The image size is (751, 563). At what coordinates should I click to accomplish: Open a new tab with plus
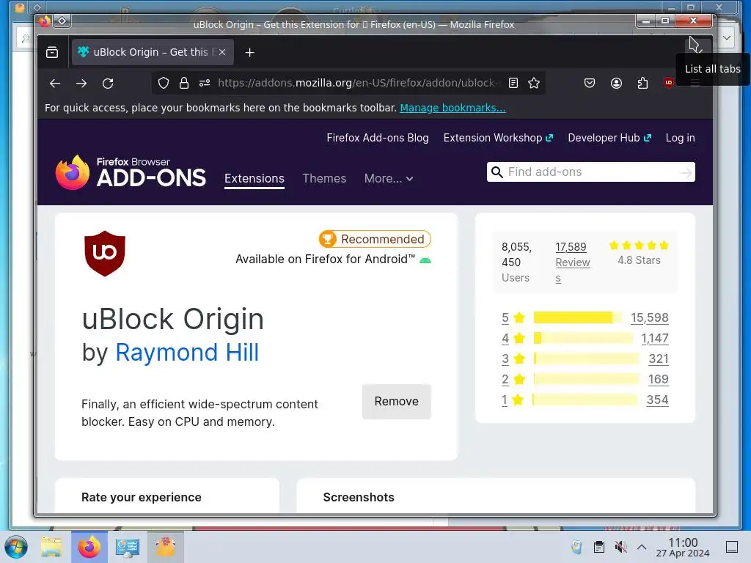[249, 53]
